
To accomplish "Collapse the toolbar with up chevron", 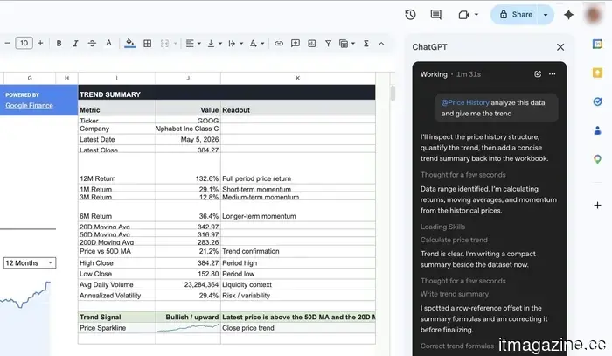I will [x=381, y=44].
